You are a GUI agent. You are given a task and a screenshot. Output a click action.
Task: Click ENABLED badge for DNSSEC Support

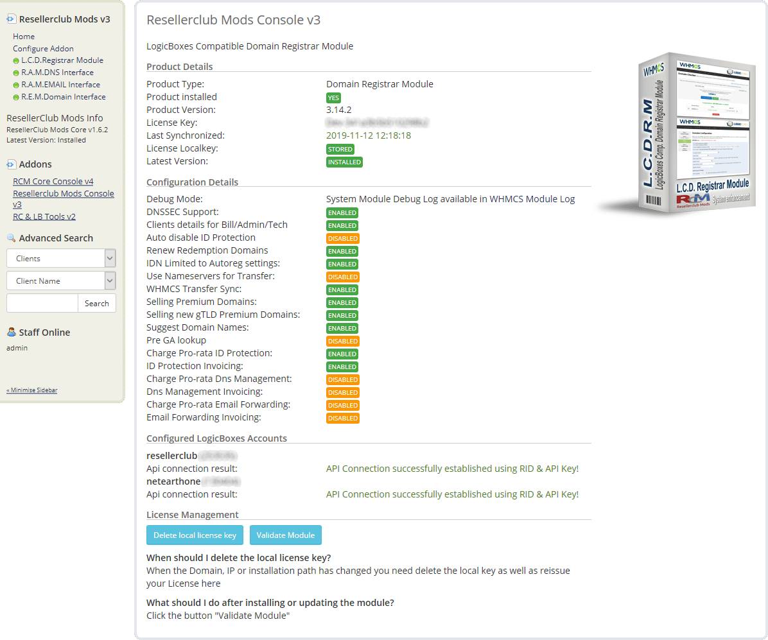[x=342, y=213]
